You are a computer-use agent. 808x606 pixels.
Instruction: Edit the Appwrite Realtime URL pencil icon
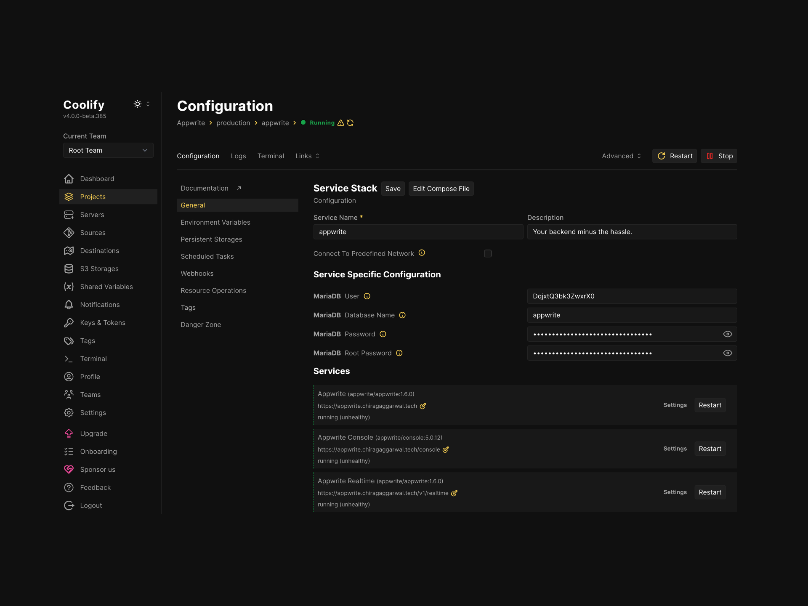pyautogui.click(x=454, y=493)
